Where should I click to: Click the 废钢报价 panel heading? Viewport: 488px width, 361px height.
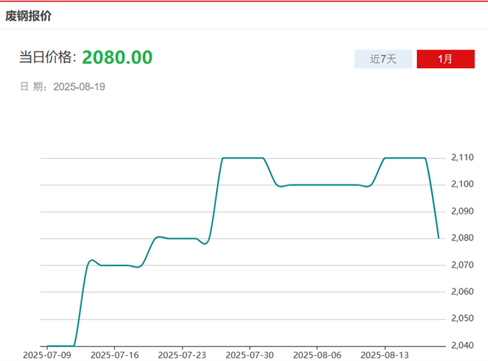click(29, 15)
